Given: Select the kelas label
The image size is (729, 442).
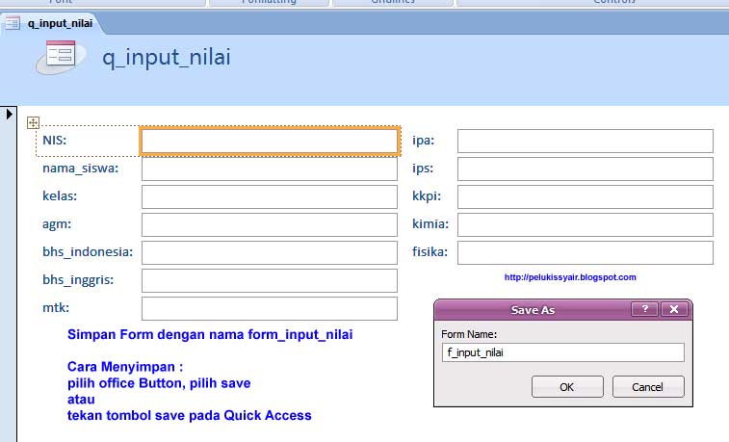Looking at the screenshot, I should 60,195.
